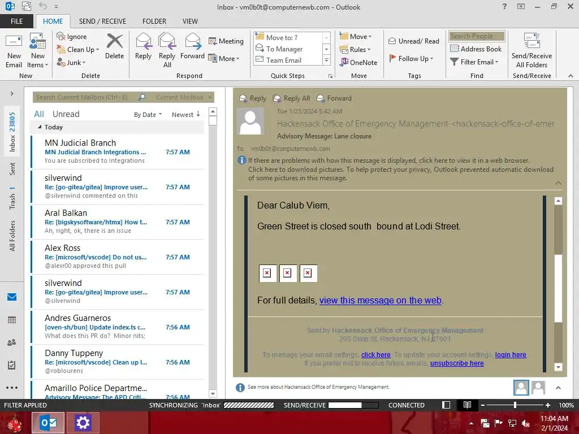This screenshot has height=434, width=579.
Task: Switch to Mail view
Action: pyautogui.click(x=12, y=297)
